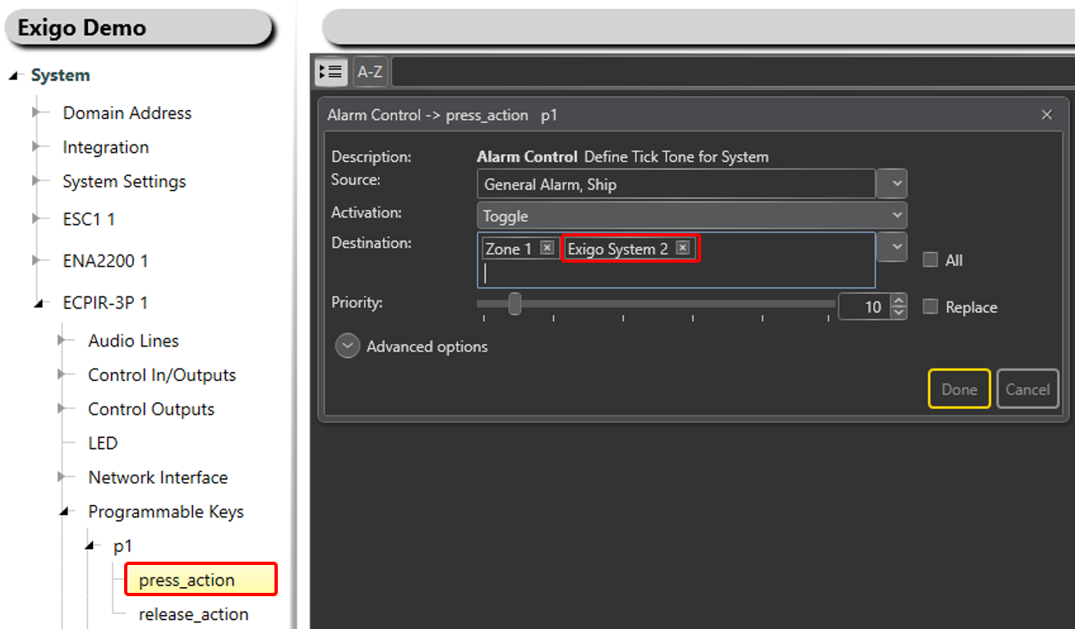
Task: Expand the ESC1 1 node
Action: [x=37, y=219]
